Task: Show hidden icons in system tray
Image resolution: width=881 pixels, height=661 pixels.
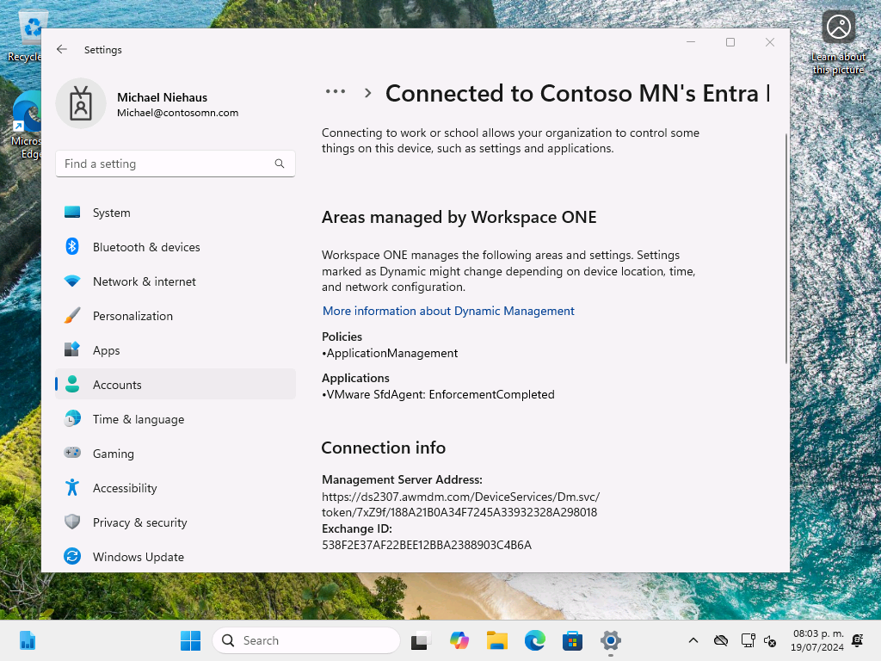Action: [x=693, y=640]
